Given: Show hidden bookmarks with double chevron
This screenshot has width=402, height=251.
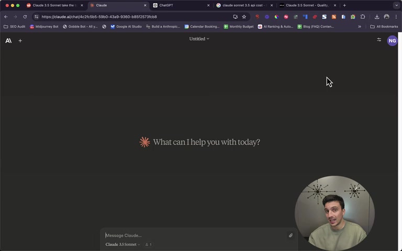Looking at the screenshot, I should (x=360, y=27).
